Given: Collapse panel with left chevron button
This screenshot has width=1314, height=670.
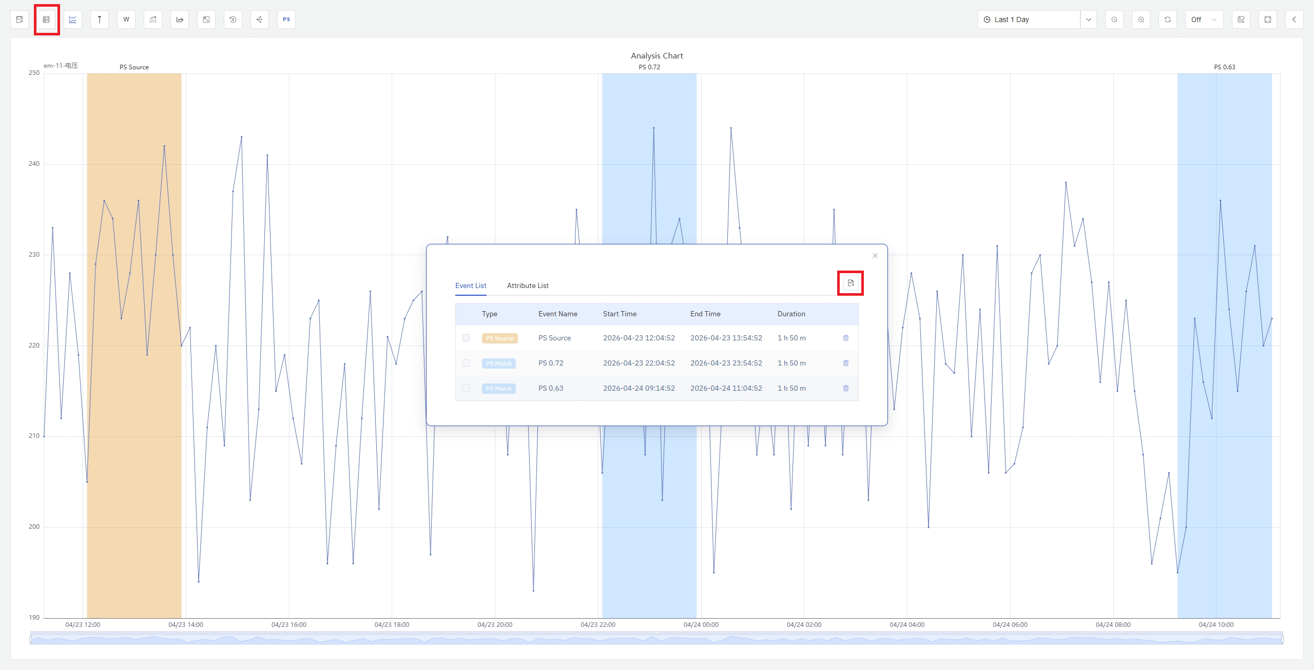Looking at the screenshot, I should point(1294,20).
